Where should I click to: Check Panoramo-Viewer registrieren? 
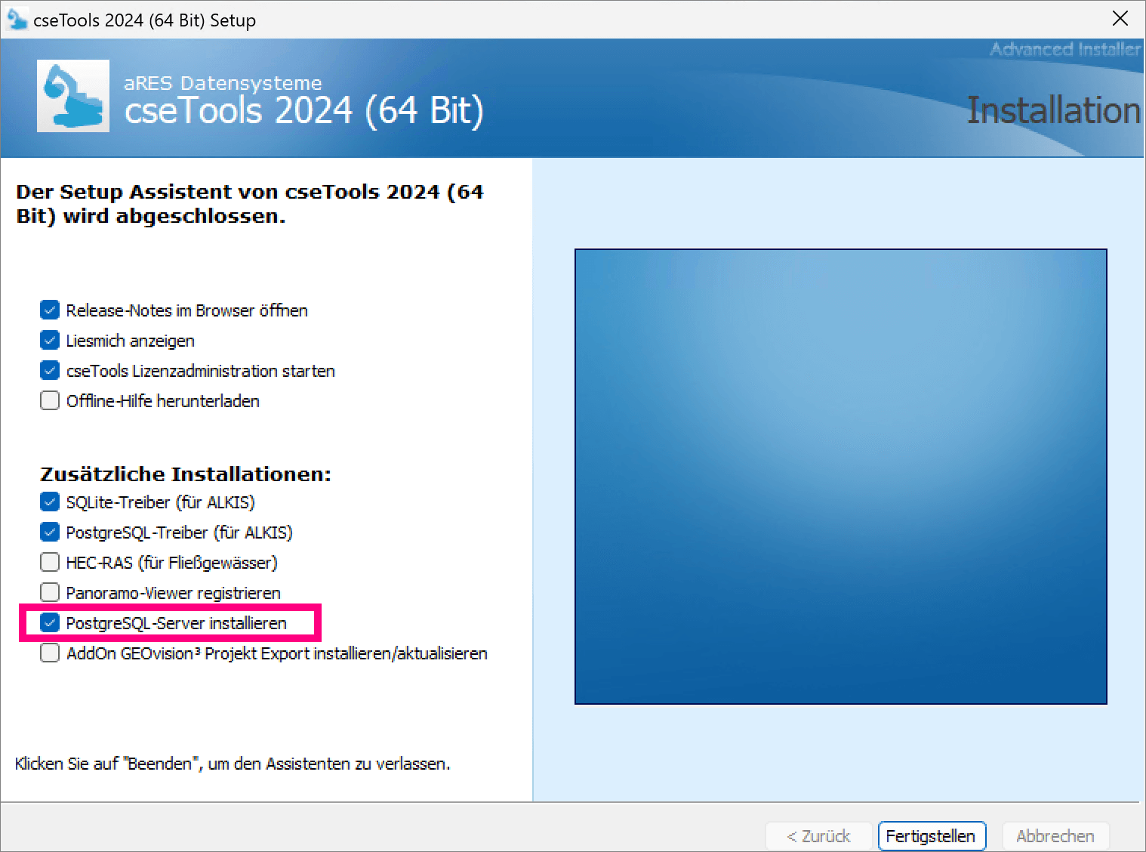coord(50,593)
